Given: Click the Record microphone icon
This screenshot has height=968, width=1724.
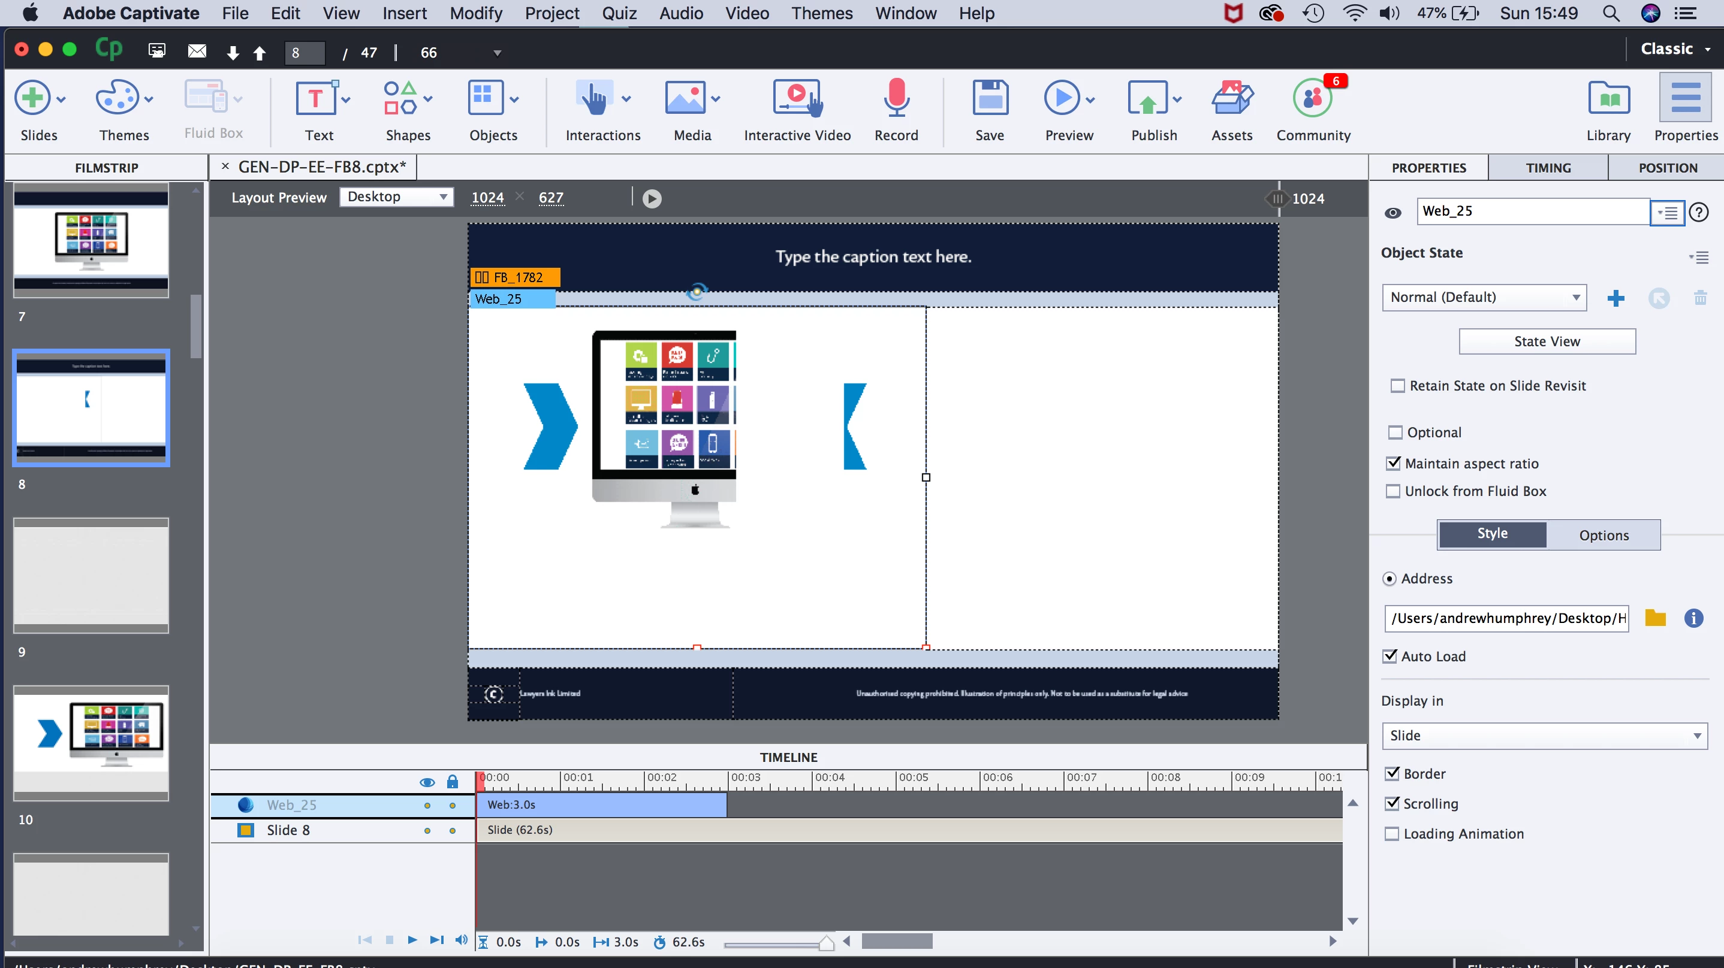Looking at the screenshot, I should coord(896,99).
